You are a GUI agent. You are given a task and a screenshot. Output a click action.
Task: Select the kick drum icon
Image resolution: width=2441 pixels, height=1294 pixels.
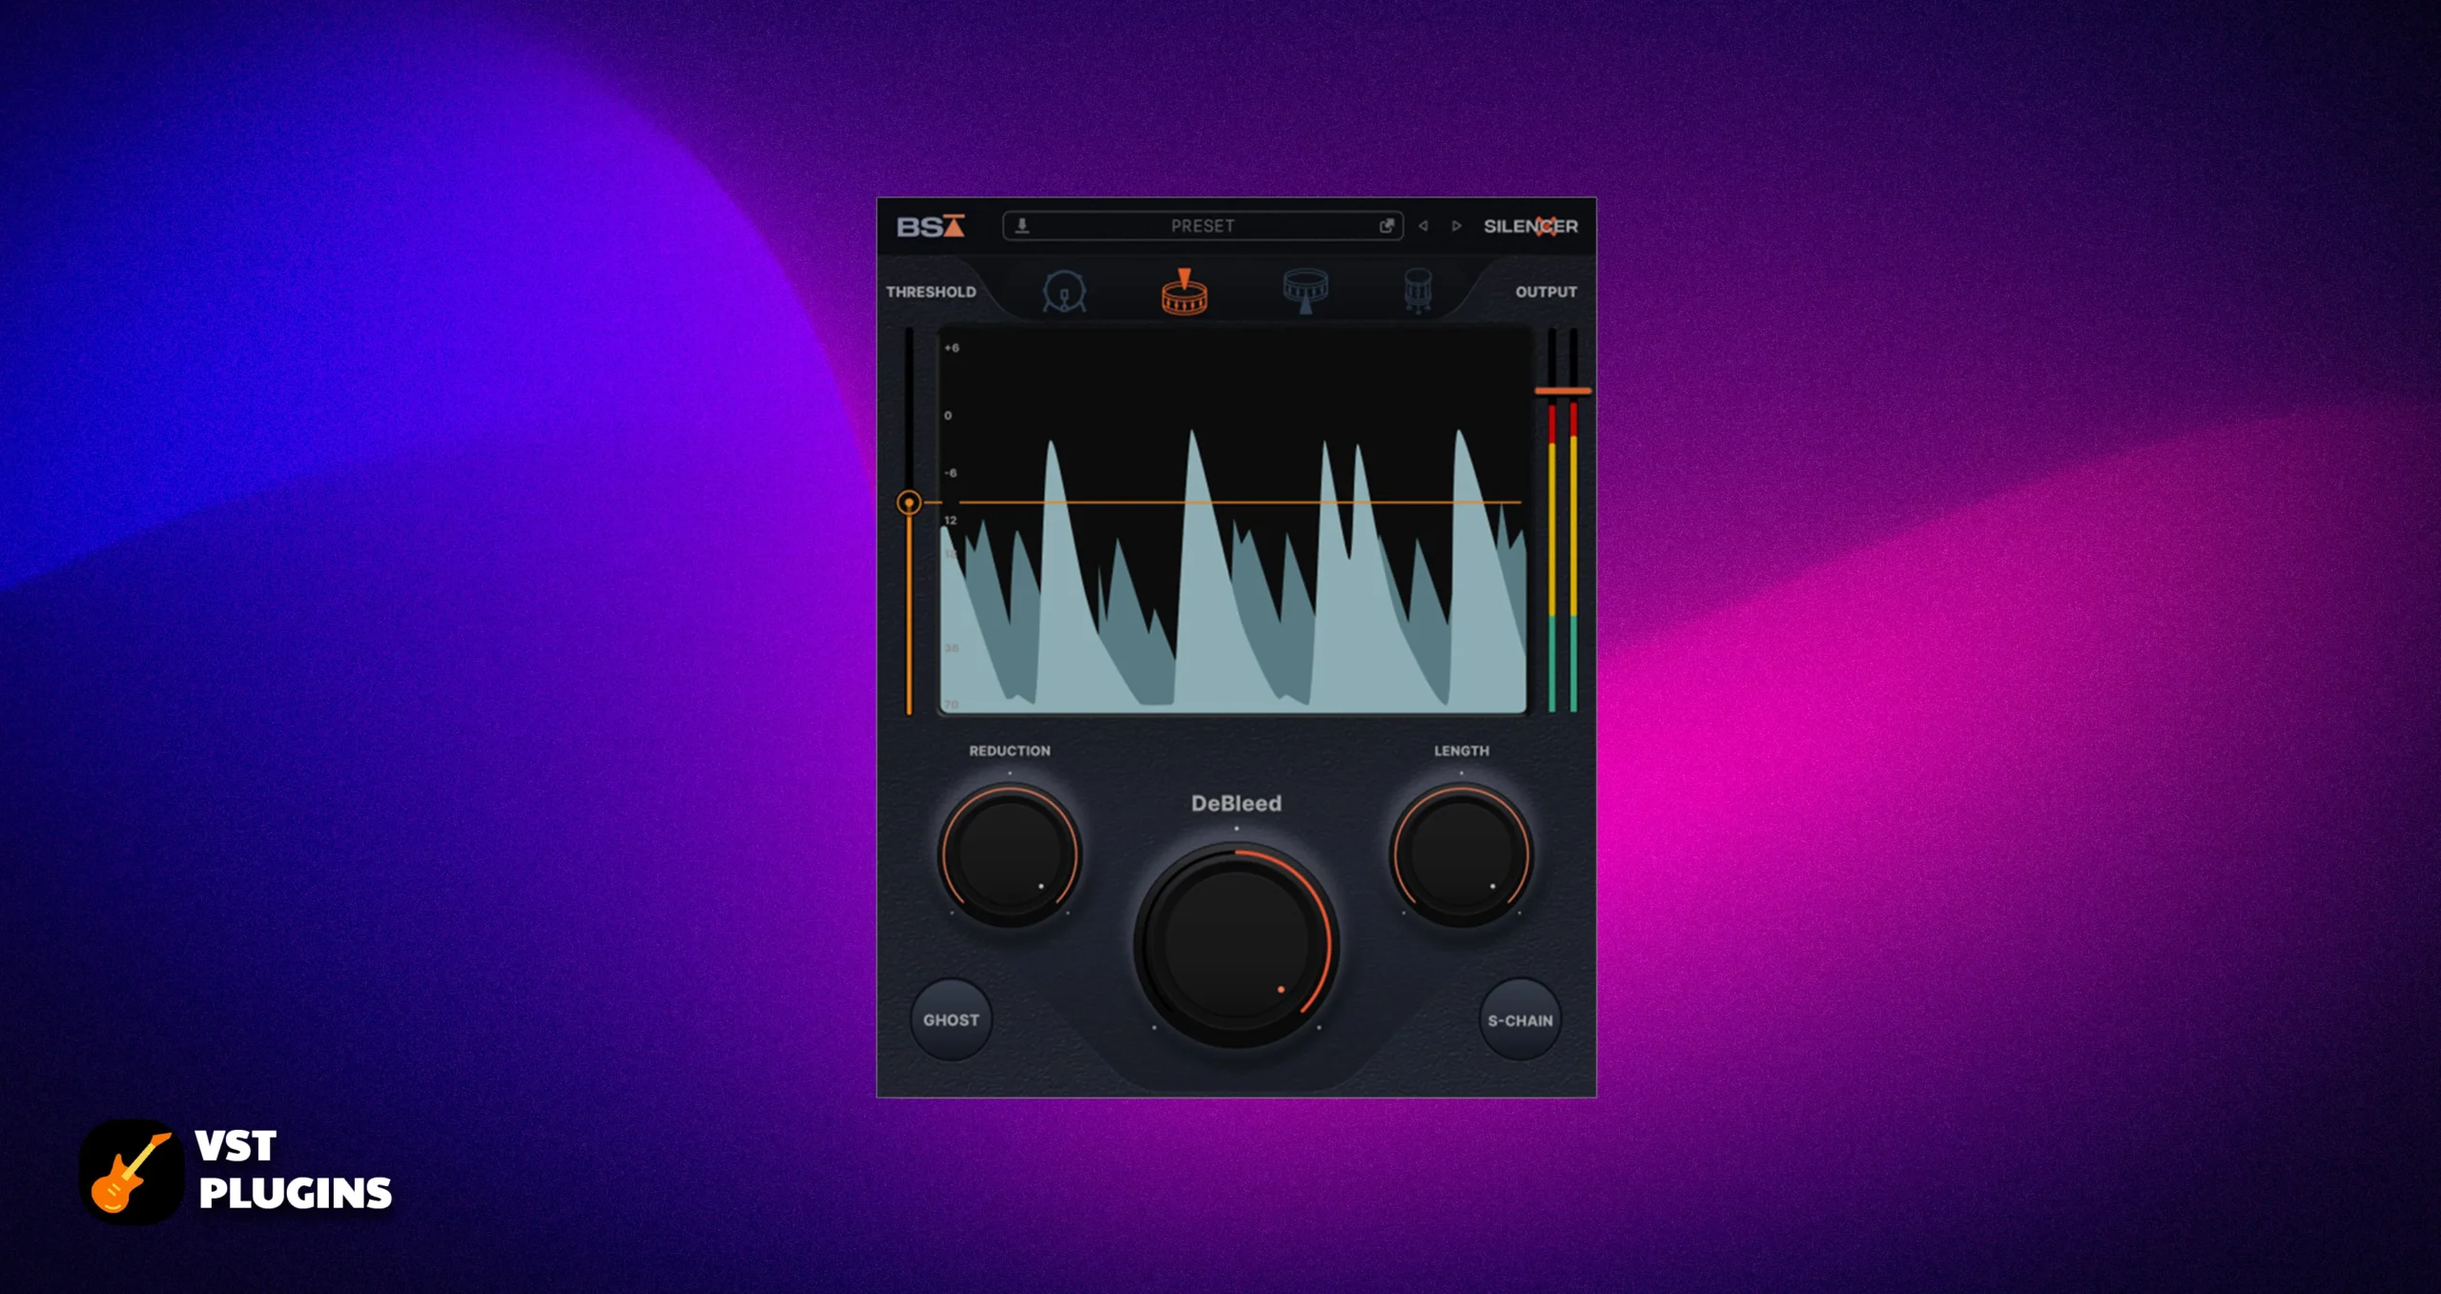pos(1063,292)
